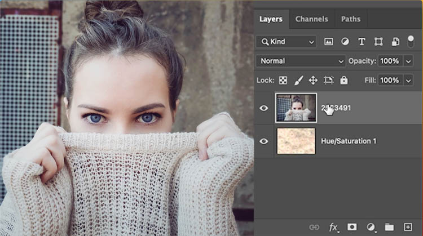Open the Normal blend mode dropdown

[x=301, y=61]
